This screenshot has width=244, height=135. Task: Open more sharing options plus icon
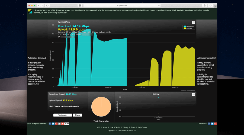[62, 124]
